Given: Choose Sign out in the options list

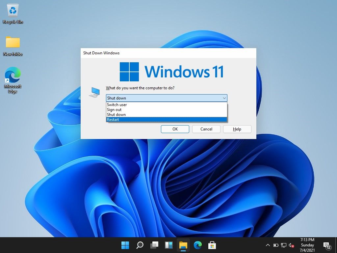Looking at the screenshot, I should pyautogui.click(x=132, y=109).
